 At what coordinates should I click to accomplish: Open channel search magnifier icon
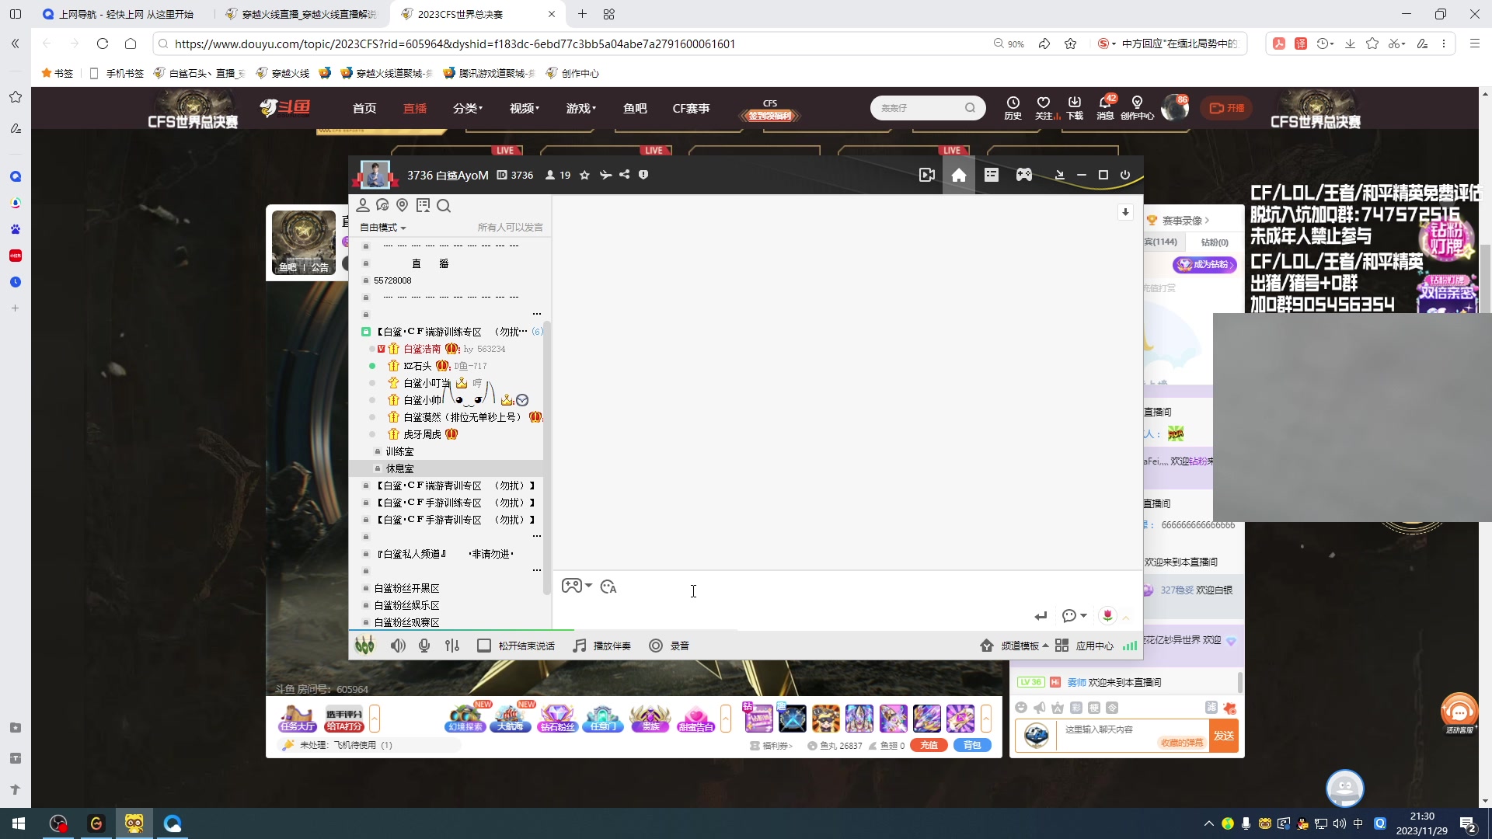click(444, 206)
